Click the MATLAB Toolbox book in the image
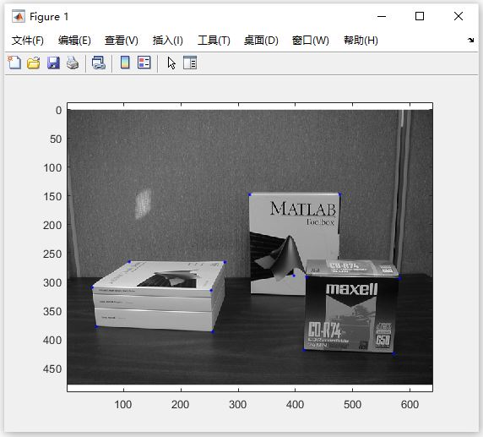483x437 pixels. [x=294, y=243]
